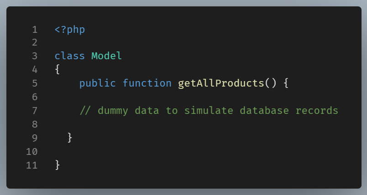Select line number 9 in the gutter

click(x=35, y=137)
